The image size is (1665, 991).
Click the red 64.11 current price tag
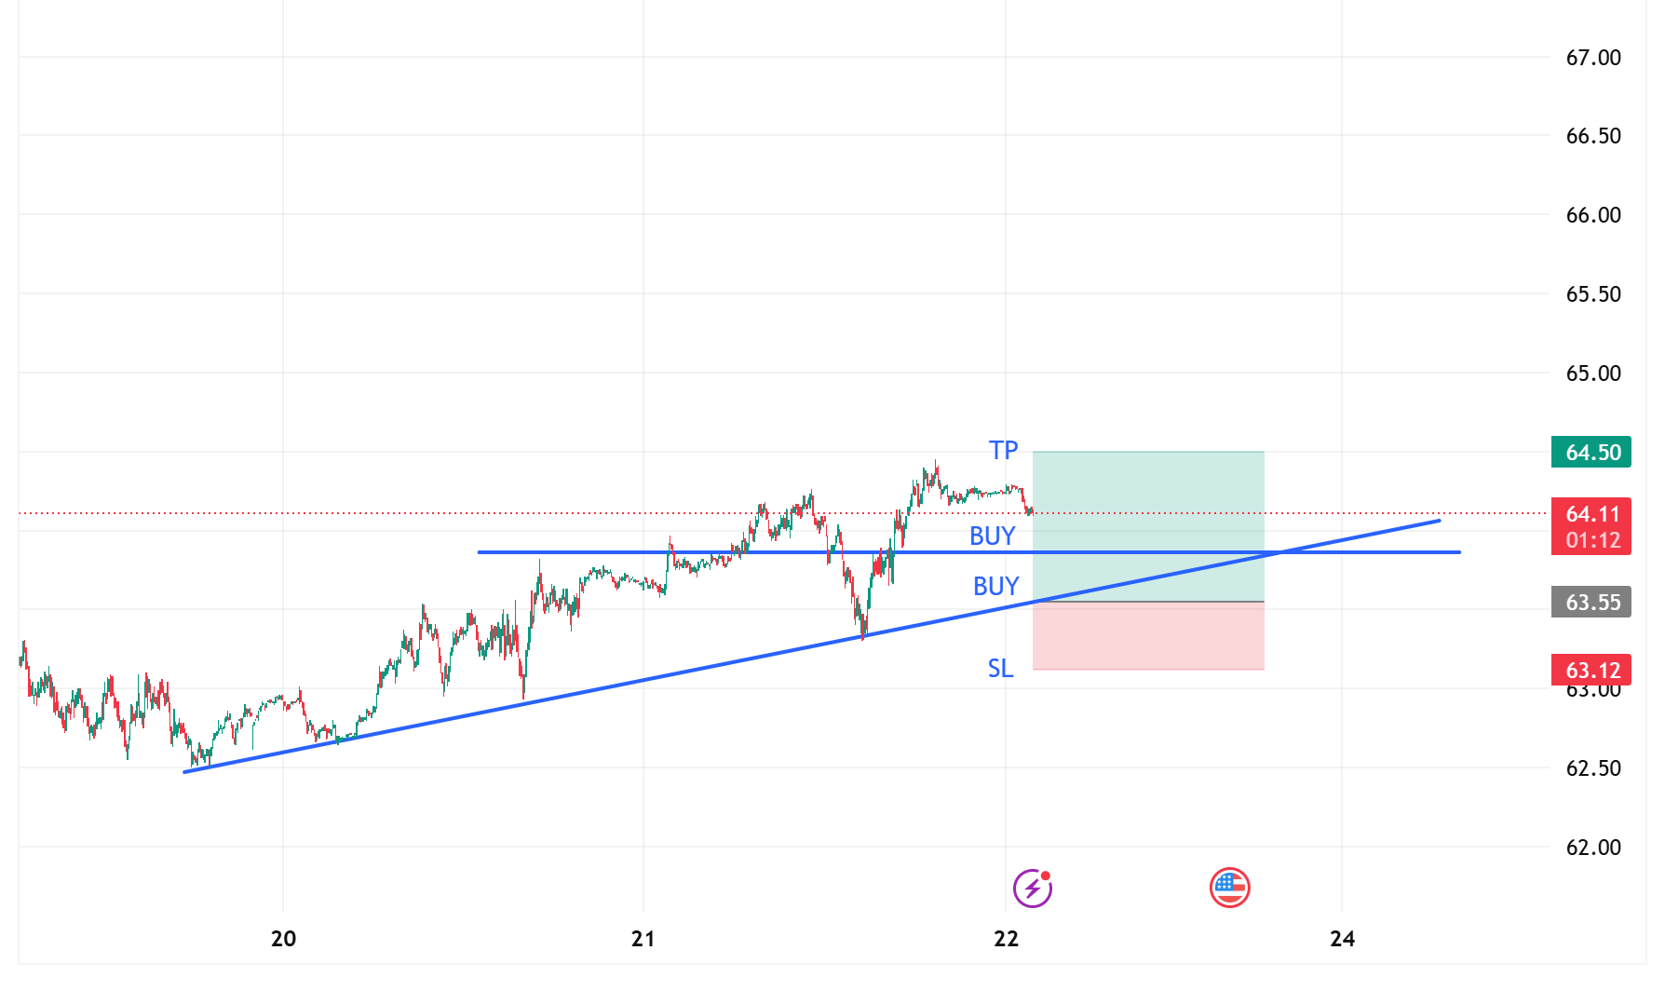pyautogui.click(x=1591, y=514)
